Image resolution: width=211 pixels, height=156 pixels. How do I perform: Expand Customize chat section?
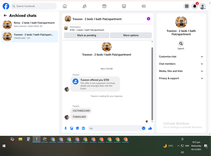pyautogui.click(x=181, y=56)
